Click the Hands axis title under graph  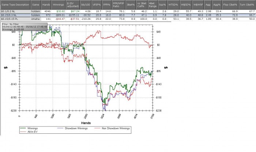86,123
